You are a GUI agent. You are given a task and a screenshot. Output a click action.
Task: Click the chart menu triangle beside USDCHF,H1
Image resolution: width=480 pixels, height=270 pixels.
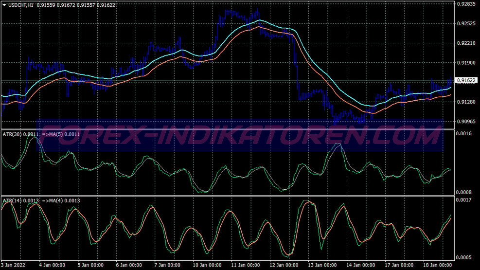coord(4,5)
